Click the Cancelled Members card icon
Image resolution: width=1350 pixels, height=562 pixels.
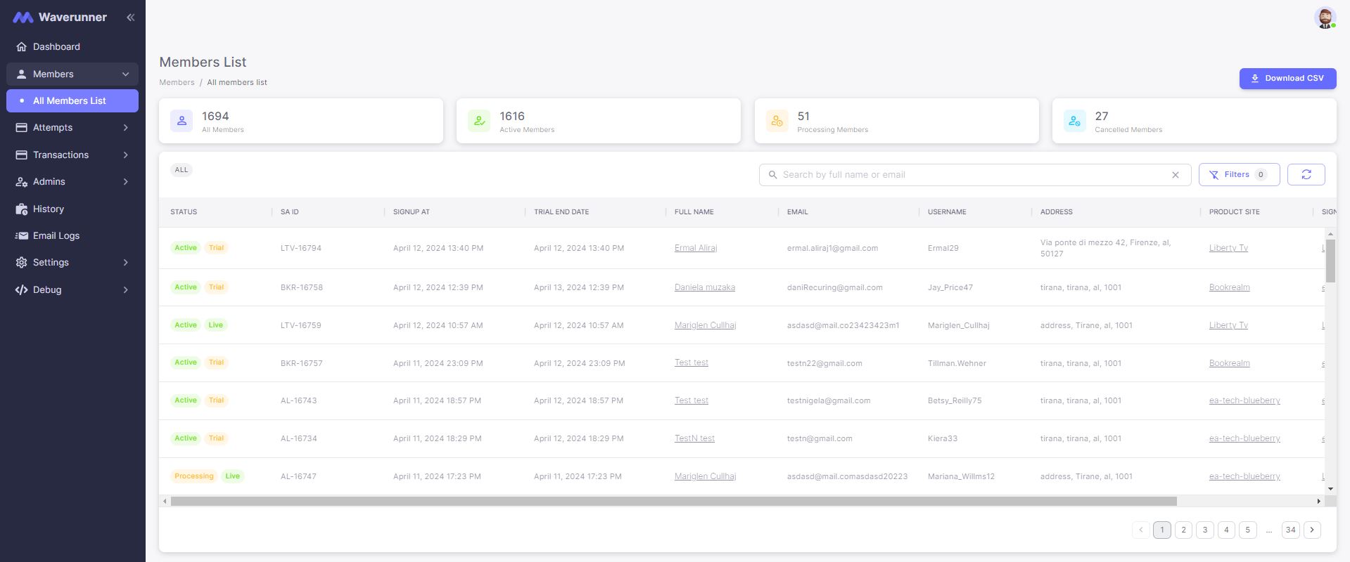pos(1074,121)
